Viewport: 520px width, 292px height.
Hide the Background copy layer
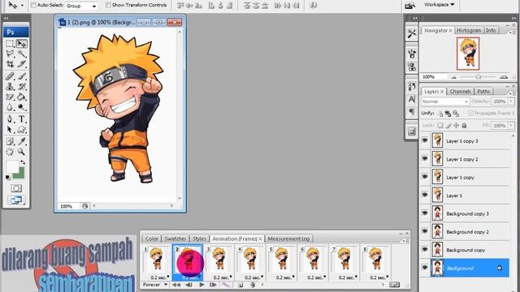coord(425,250)
